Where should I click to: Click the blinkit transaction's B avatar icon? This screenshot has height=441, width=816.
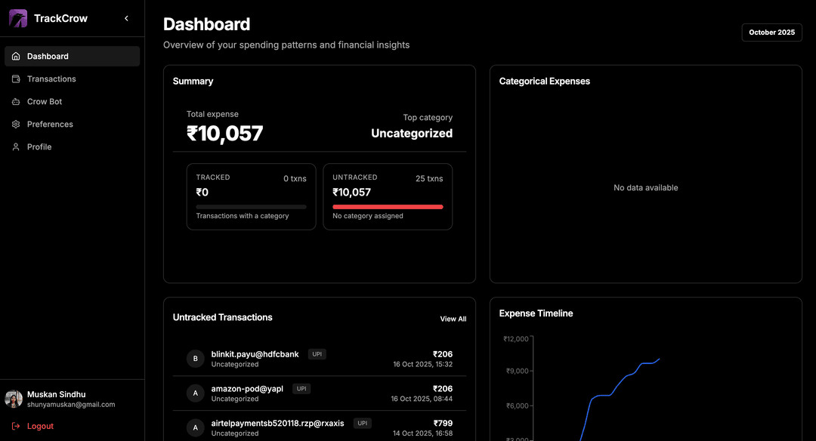(x=196, y=359)
